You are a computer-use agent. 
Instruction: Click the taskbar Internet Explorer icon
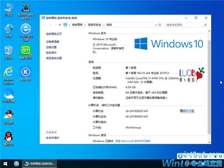pos(16,163)
